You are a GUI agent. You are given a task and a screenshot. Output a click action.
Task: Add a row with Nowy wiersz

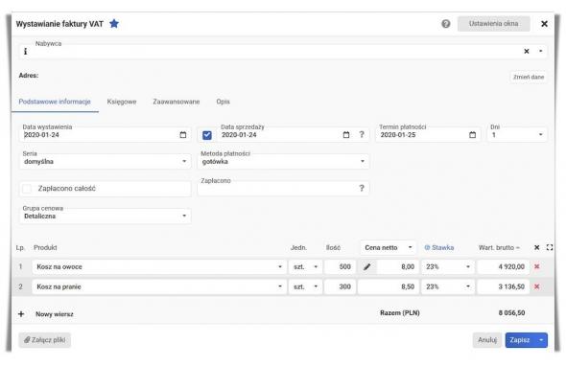(55, 314)
